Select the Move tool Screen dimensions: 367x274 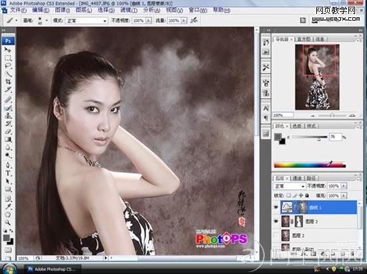click(8, 50)
